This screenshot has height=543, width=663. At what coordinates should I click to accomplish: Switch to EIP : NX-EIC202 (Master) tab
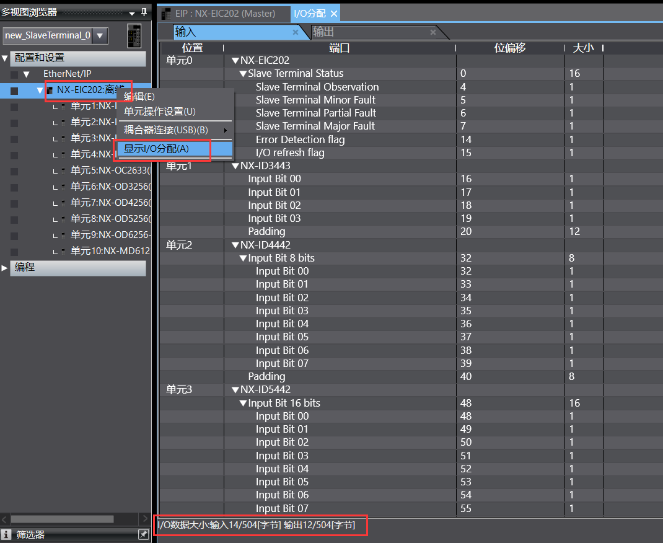pyautogui.click(x=225, y=14)
